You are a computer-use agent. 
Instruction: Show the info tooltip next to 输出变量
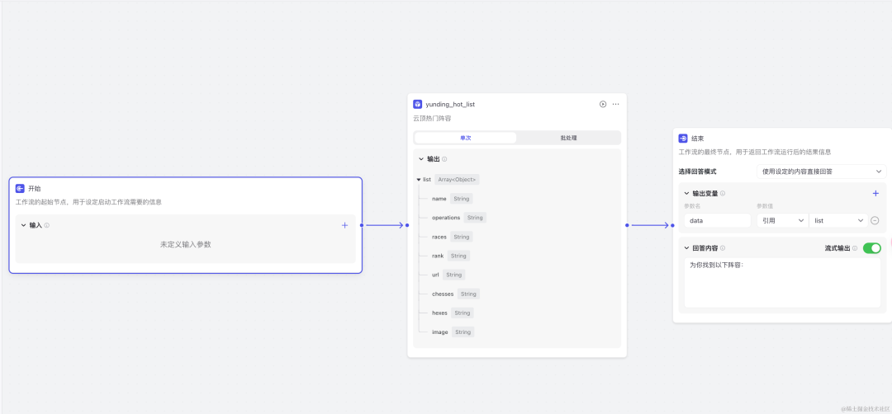click(723, 194)
